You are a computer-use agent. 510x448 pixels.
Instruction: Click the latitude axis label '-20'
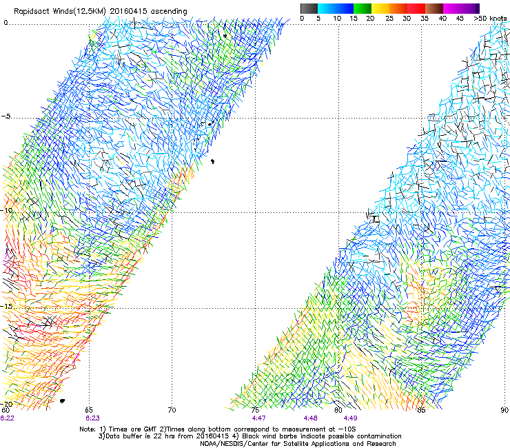click(6, 404)
